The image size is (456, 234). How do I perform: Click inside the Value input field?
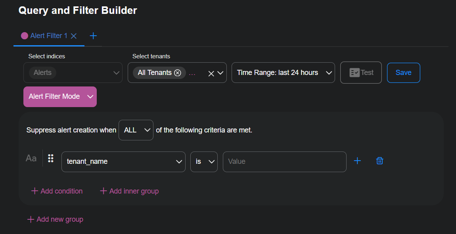point(284,161)
